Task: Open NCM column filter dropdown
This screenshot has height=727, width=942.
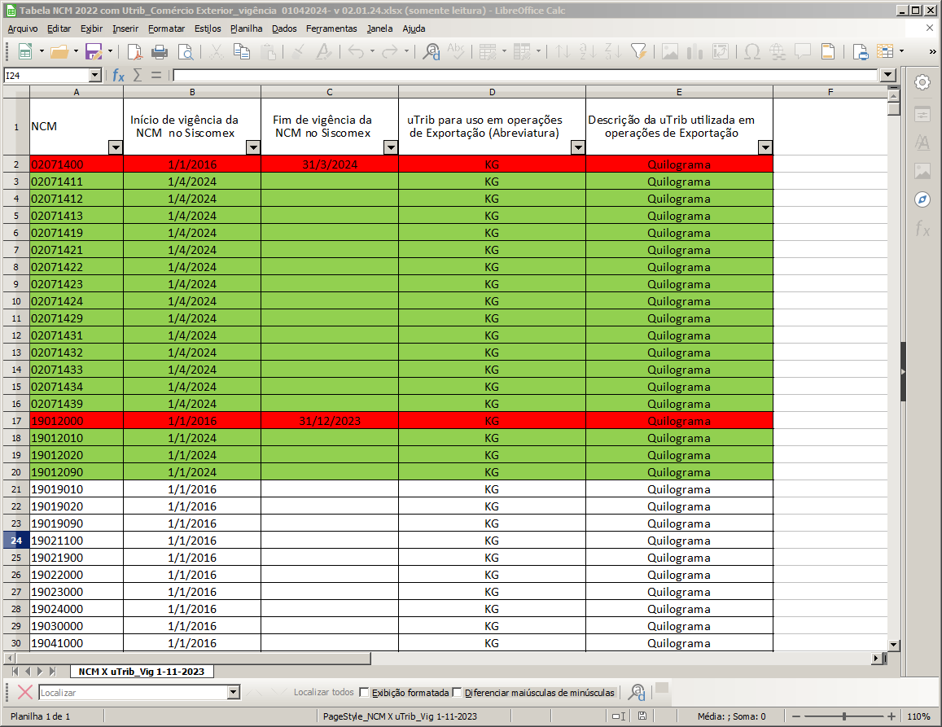Action: point(116,147)
